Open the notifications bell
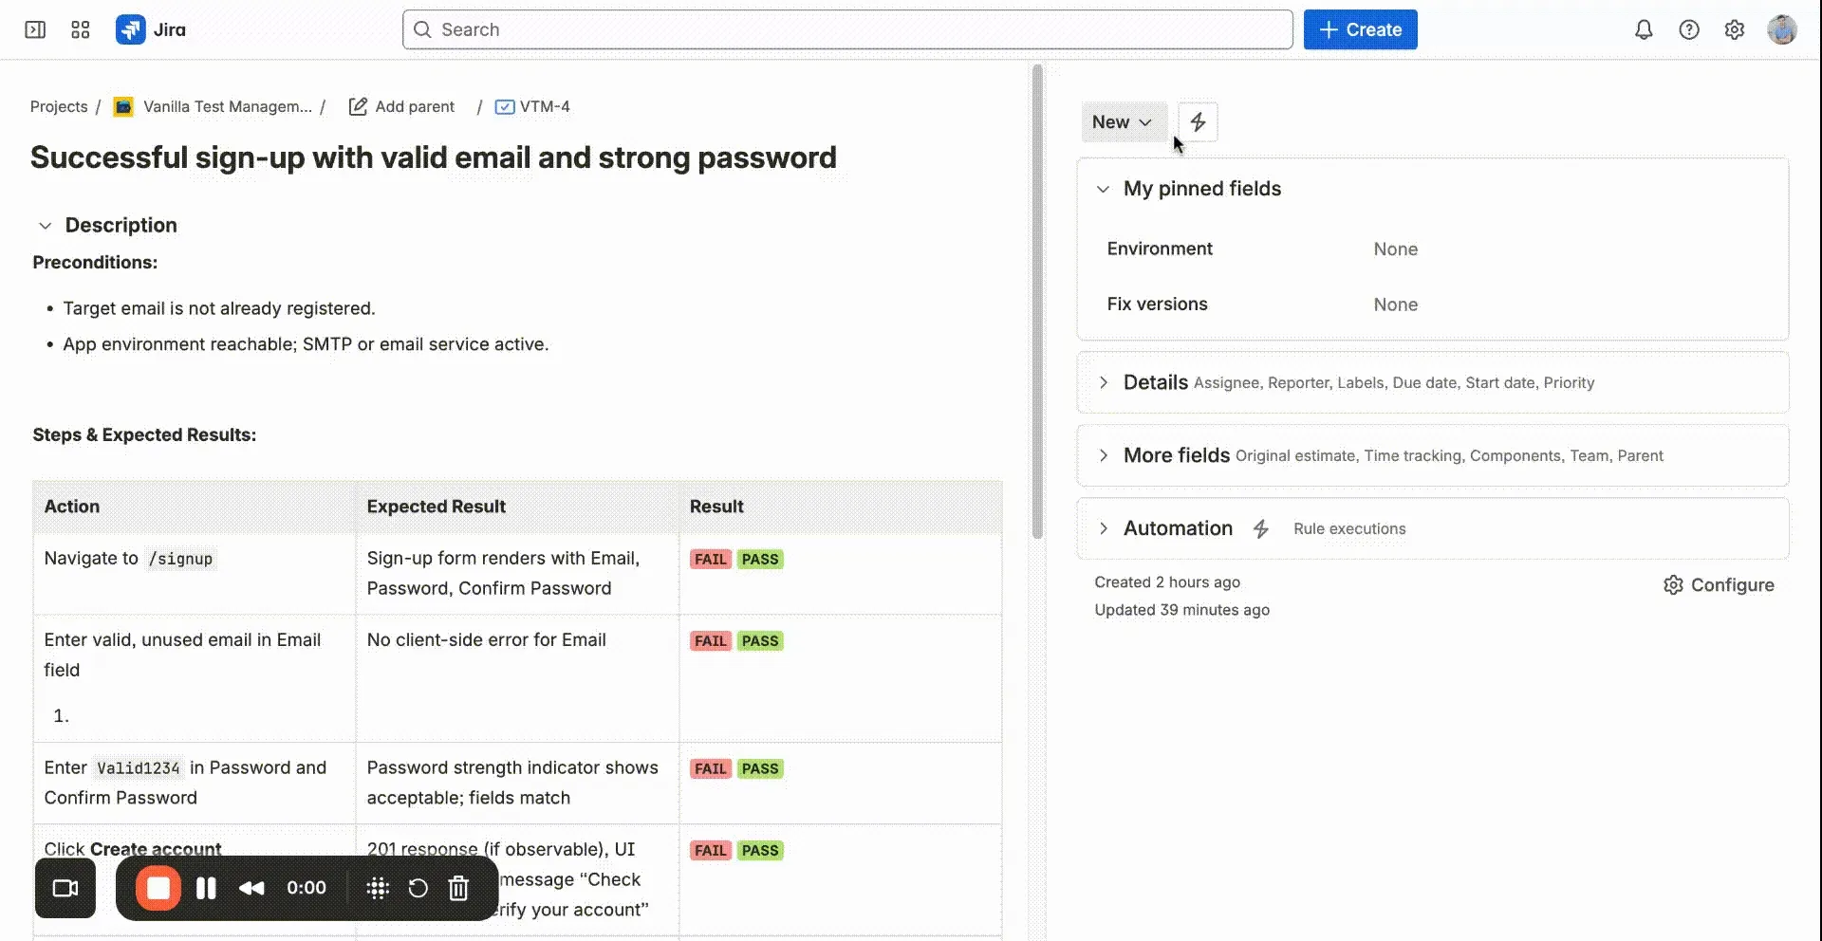 [1643, 29]
